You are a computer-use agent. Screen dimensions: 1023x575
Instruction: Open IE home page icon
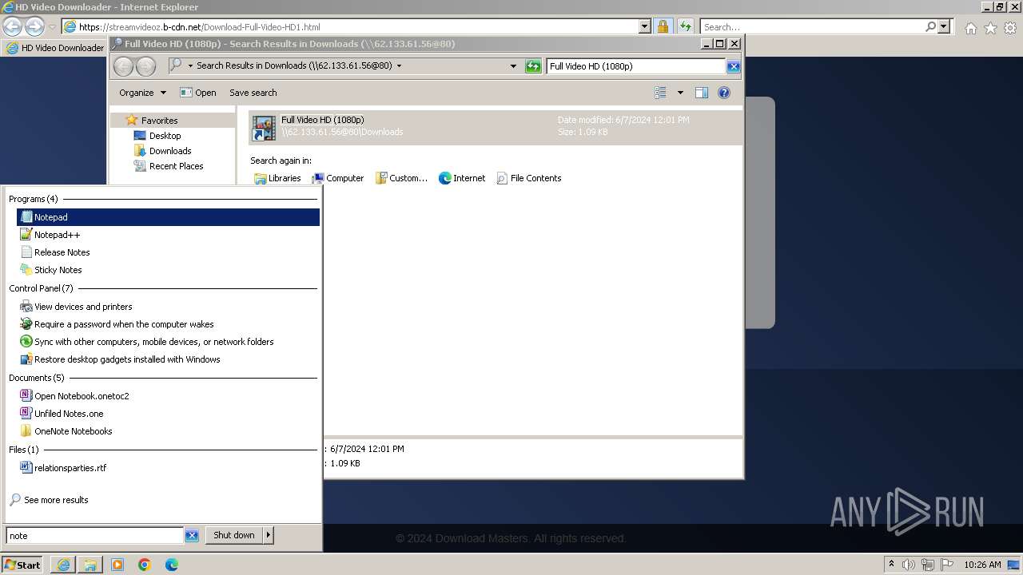pos(970,28)
